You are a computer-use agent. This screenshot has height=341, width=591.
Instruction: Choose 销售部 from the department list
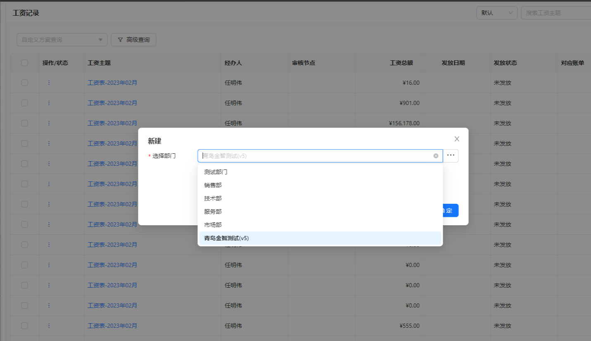point(320,185)
